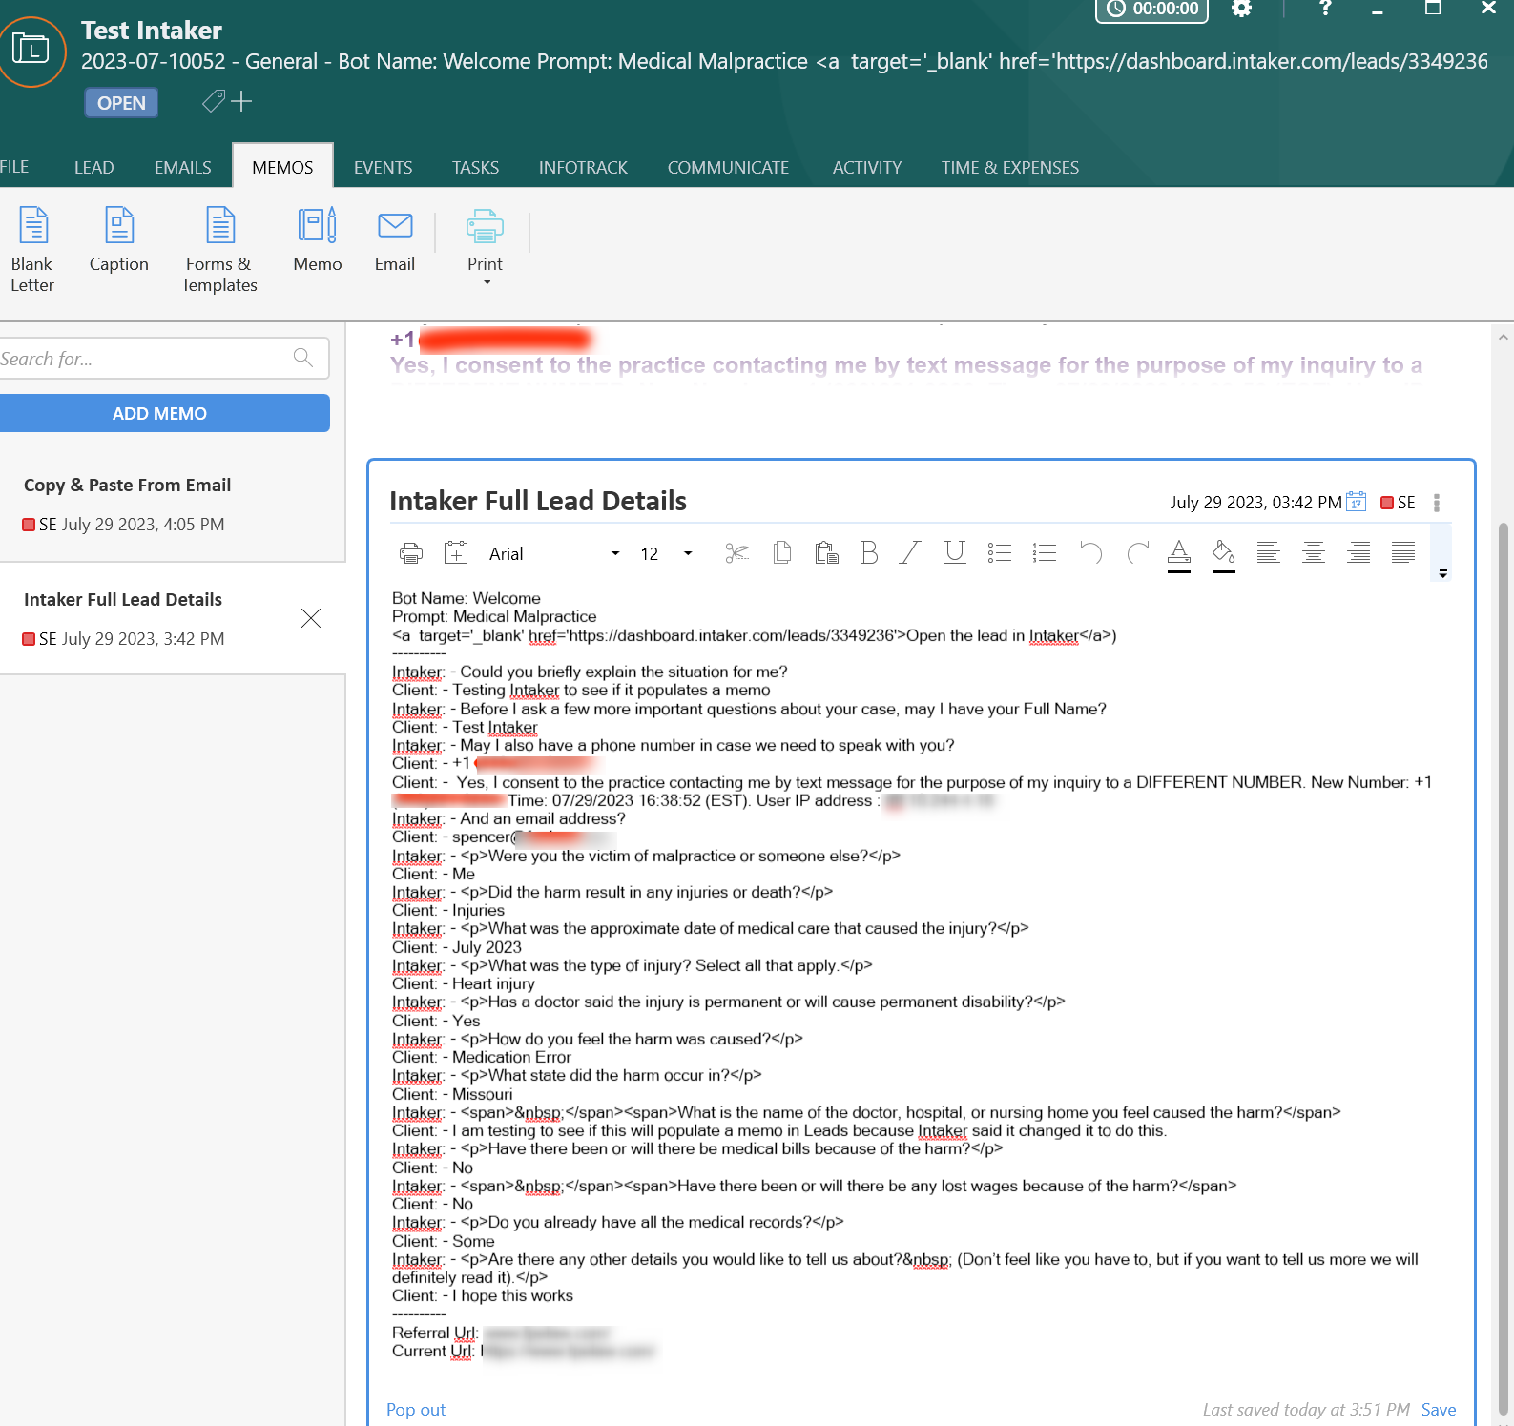The height and width of the screenshot is (1426, 1514).
Task: Click the undo arrow
Action: pyautogui.click(x=1090, y=553)
